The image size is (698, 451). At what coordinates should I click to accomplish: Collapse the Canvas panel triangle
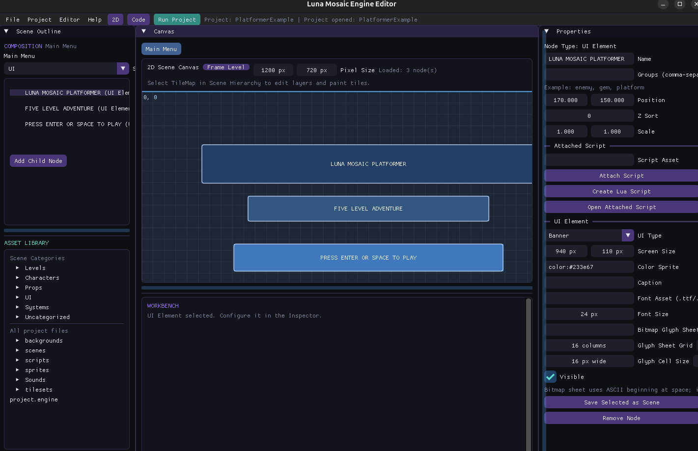point(144,31)
